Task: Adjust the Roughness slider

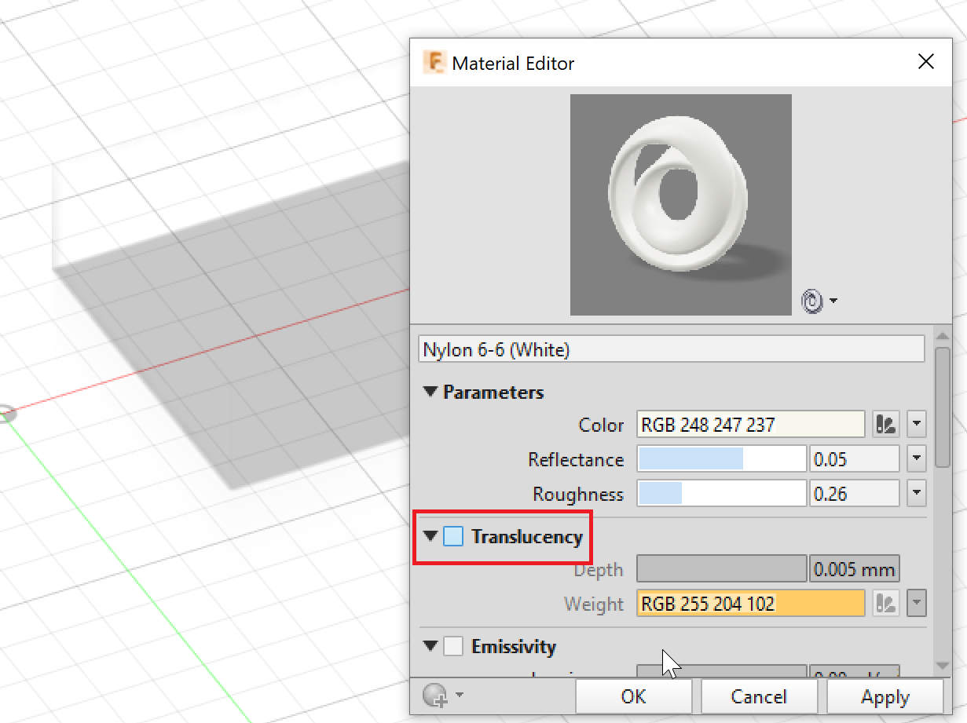Action: click(720, 493)
